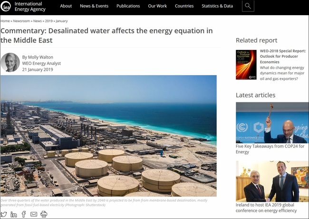Share article on LinkedIn
The height and width of the screenshot is (219, 309).
(14, 214)
